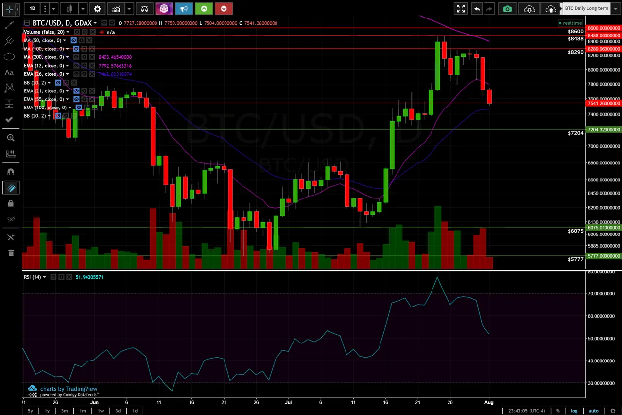Select the 3m time range
The width and height of the screenshot is (622, 415).
point(64,411)
